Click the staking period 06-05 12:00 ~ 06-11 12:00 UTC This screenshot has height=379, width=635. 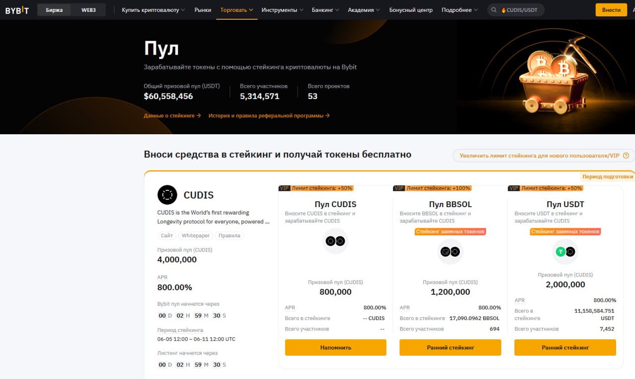196,339
